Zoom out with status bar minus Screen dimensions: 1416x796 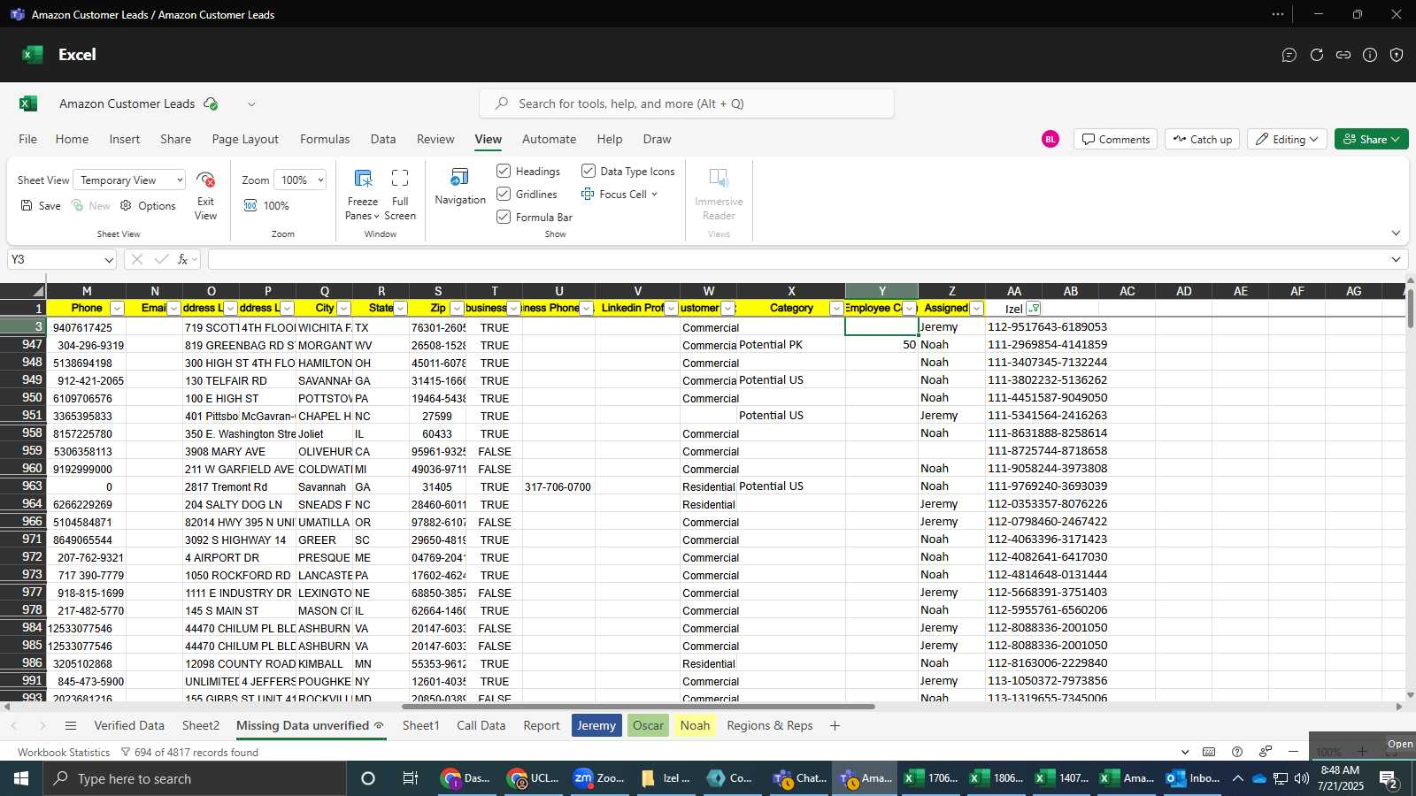1293,752
